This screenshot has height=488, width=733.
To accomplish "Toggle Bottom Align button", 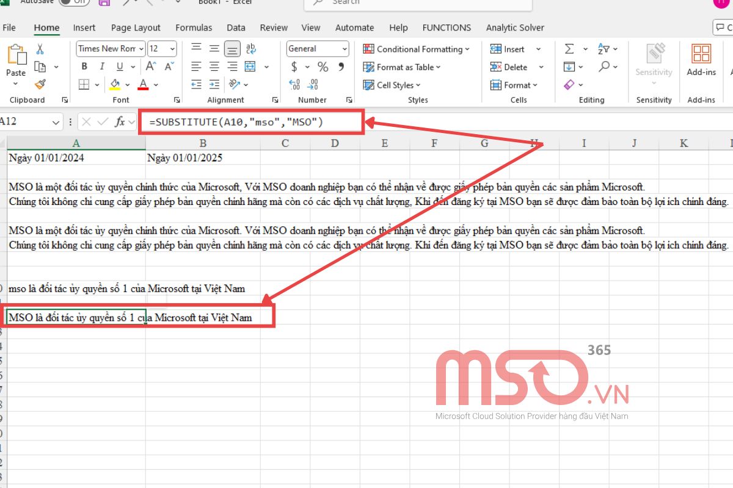I will pos(232,49).
